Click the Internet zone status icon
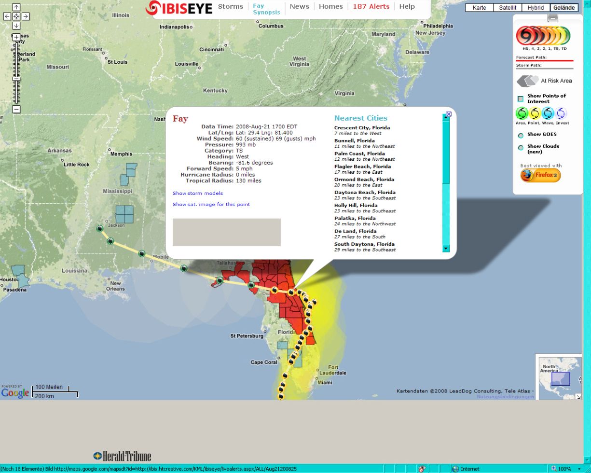 click(455, 469)
